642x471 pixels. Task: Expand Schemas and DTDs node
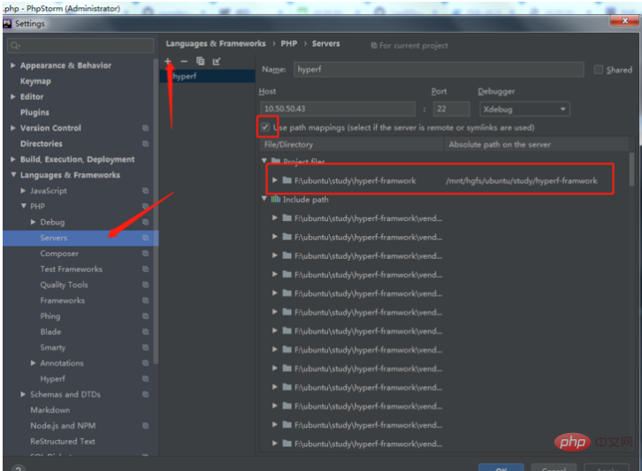(x=23, y=394)
